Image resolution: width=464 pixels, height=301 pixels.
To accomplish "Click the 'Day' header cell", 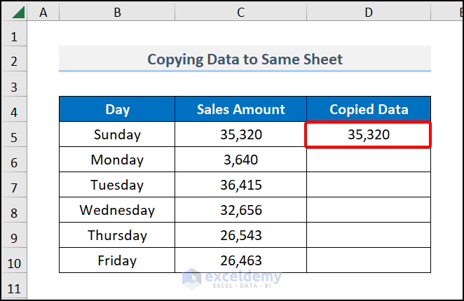I will click(117, 109).
